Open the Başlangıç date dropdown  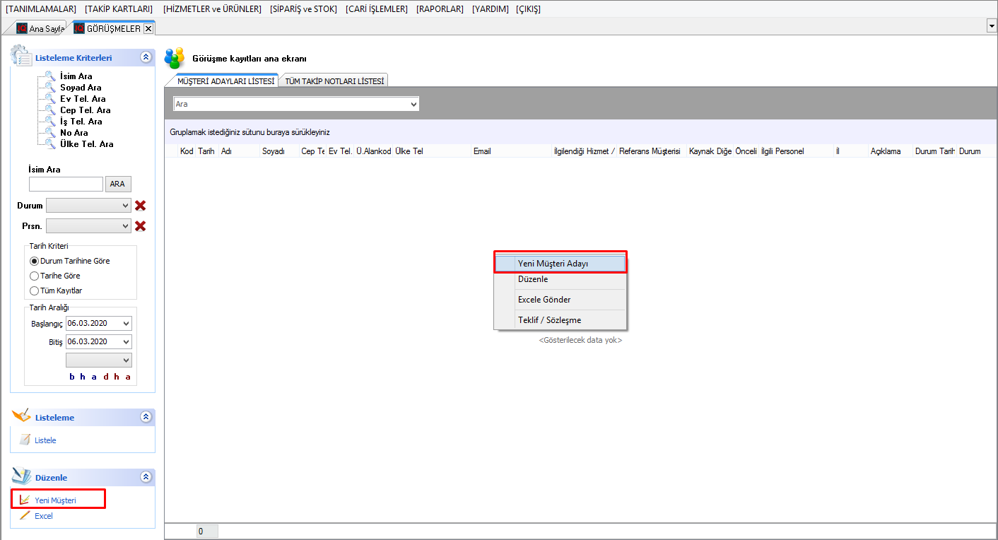(x=126, y=324)
